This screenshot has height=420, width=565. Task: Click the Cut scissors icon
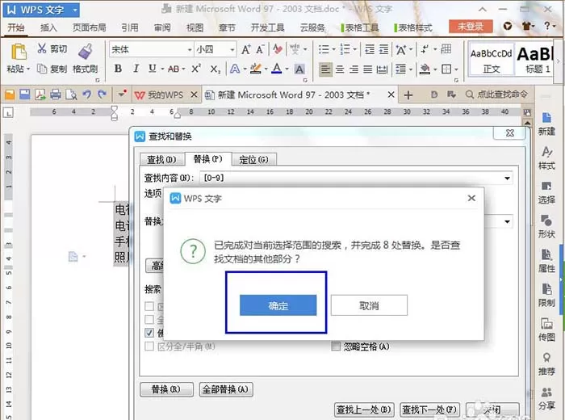coord(42,48)
